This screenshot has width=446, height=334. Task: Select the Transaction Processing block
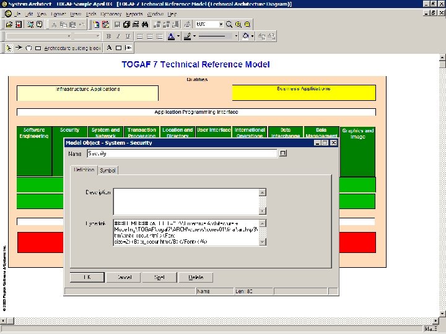142,132
